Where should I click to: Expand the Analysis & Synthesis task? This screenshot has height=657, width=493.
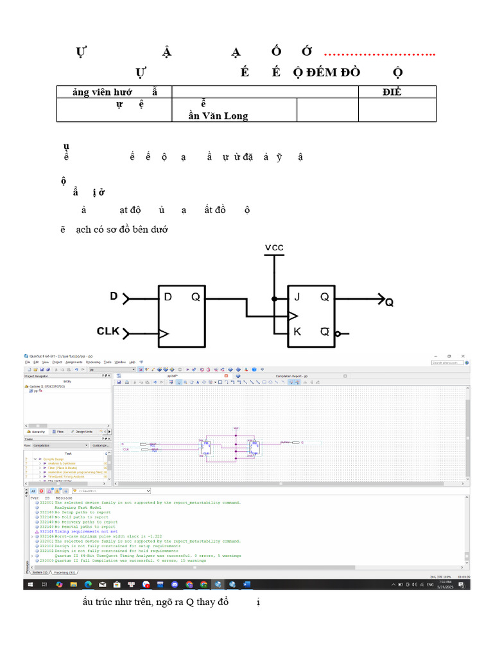40,463
